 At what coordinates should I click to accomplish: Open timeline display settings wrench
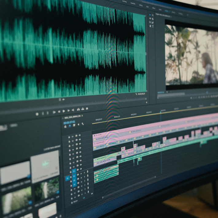coord(83,124)
